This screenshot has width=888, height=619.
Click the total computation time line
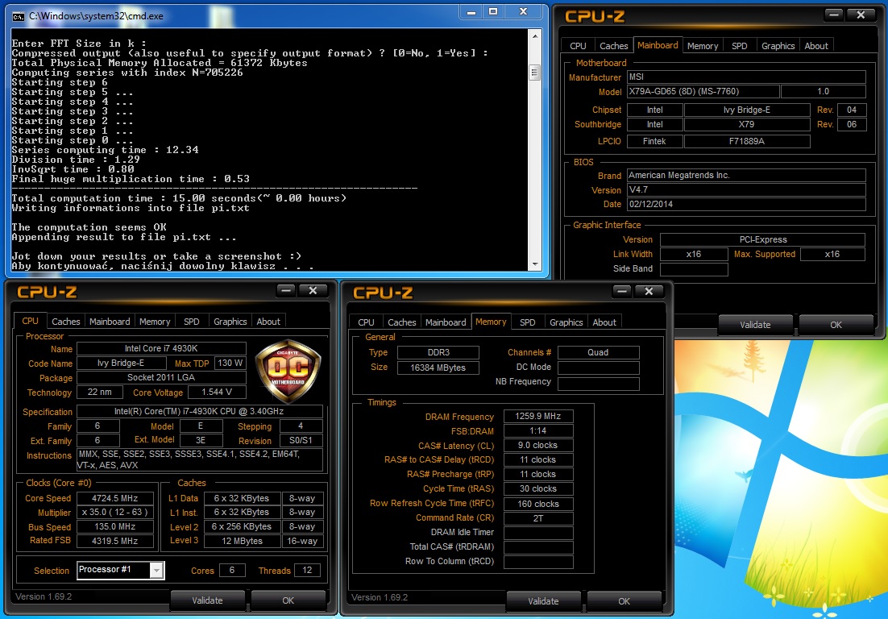[x=179, y=198]
